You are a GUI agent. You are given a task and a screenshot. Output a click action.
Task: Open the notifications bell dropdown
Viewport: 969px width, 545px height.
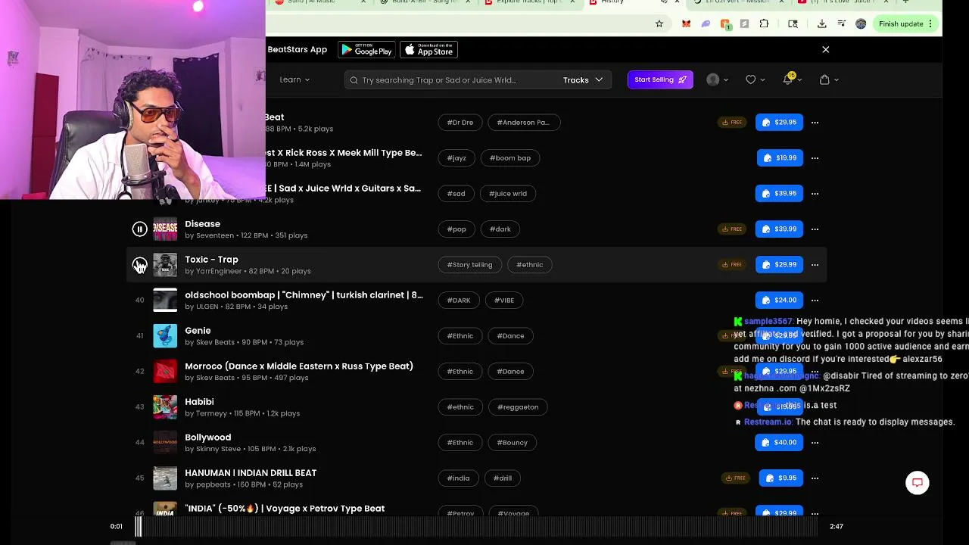pos(791,79)
